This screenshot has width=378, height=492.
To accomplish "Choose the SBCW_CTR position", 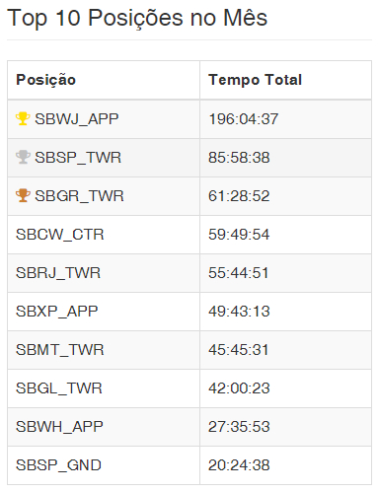I will pos(60,235).
